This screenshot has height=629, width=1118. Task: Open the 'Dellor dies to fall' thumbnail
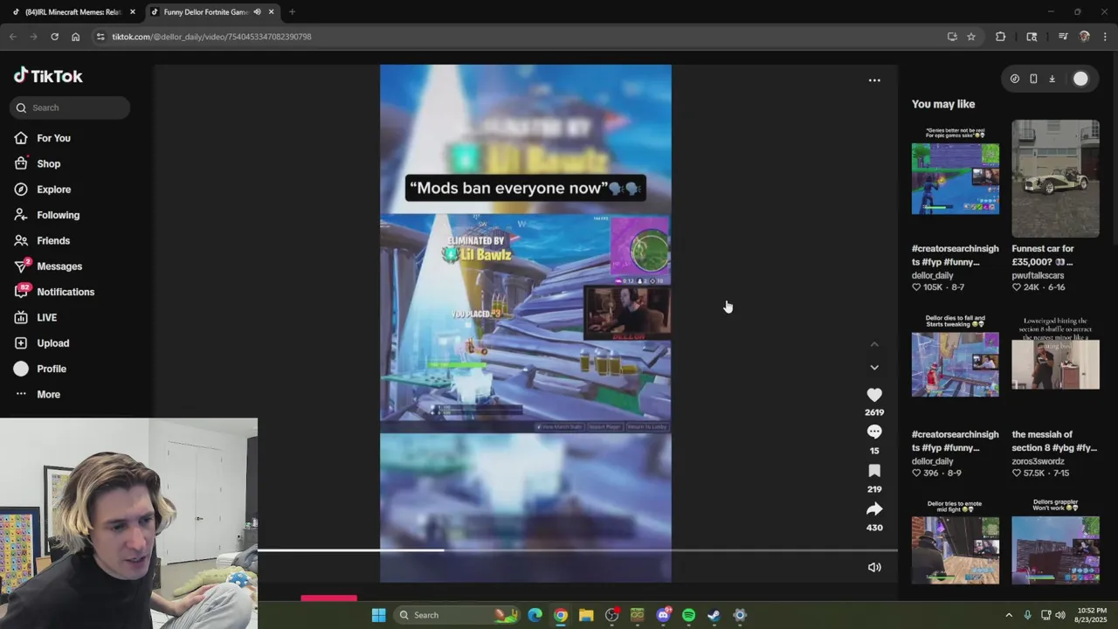956,363
